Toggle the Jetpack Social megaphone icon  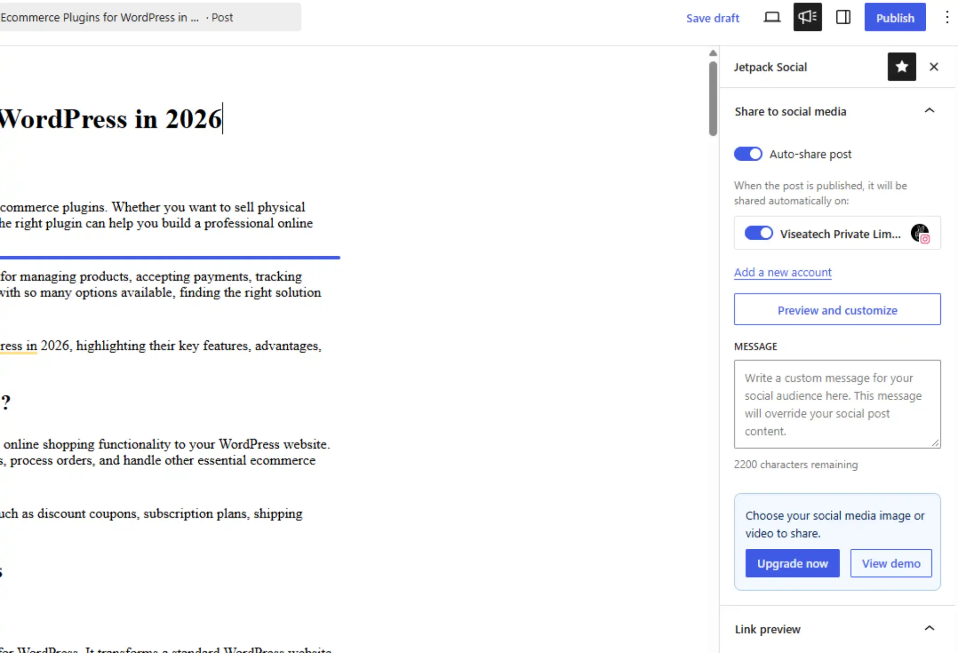807,17
